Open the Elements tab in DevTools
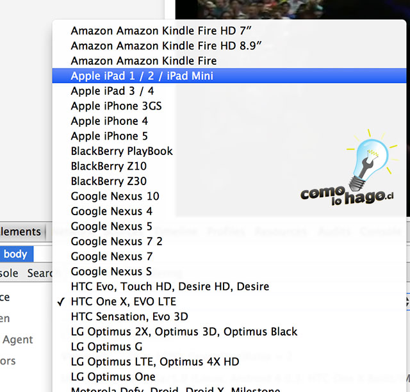 [x=20, y=232]
